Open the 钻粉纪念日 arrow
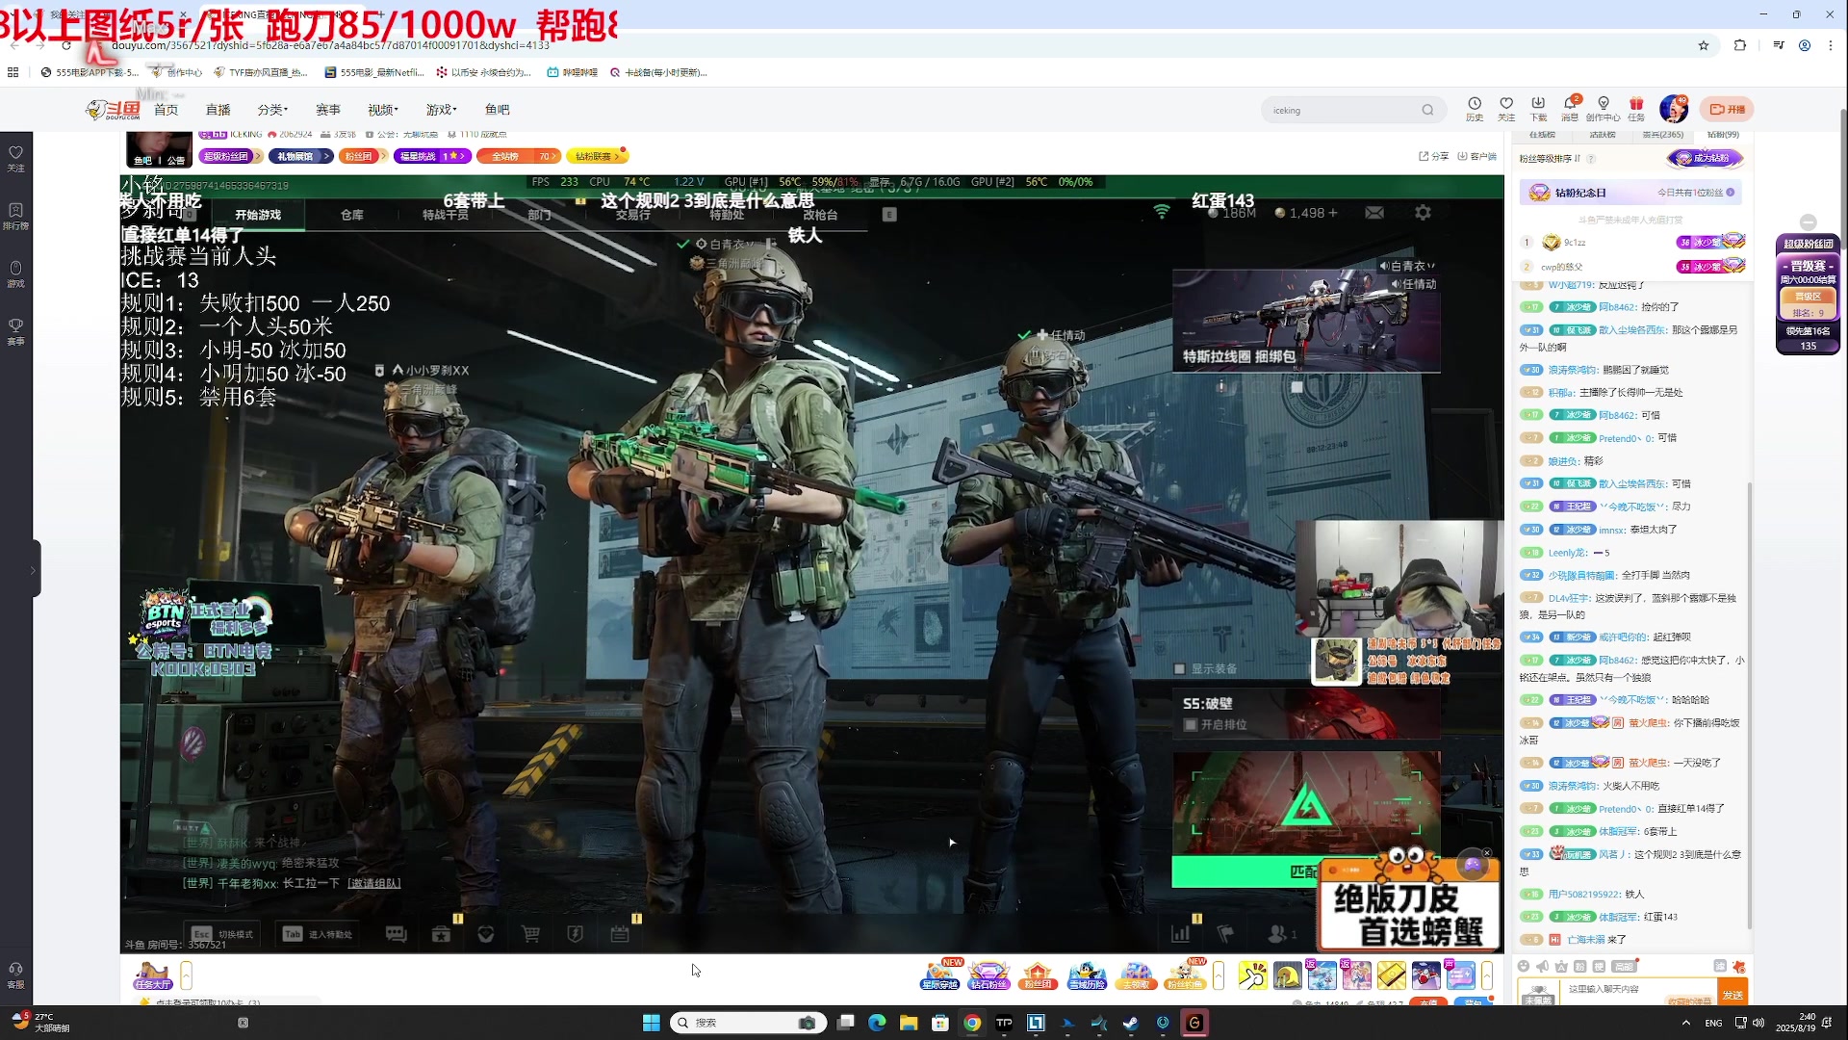 pos(1731,193)
